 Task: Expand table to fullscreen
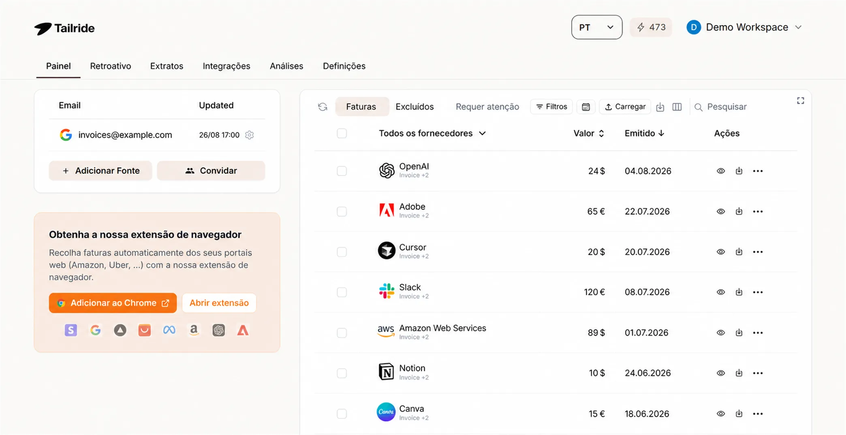pyautogui.click(x=801, y=100)
